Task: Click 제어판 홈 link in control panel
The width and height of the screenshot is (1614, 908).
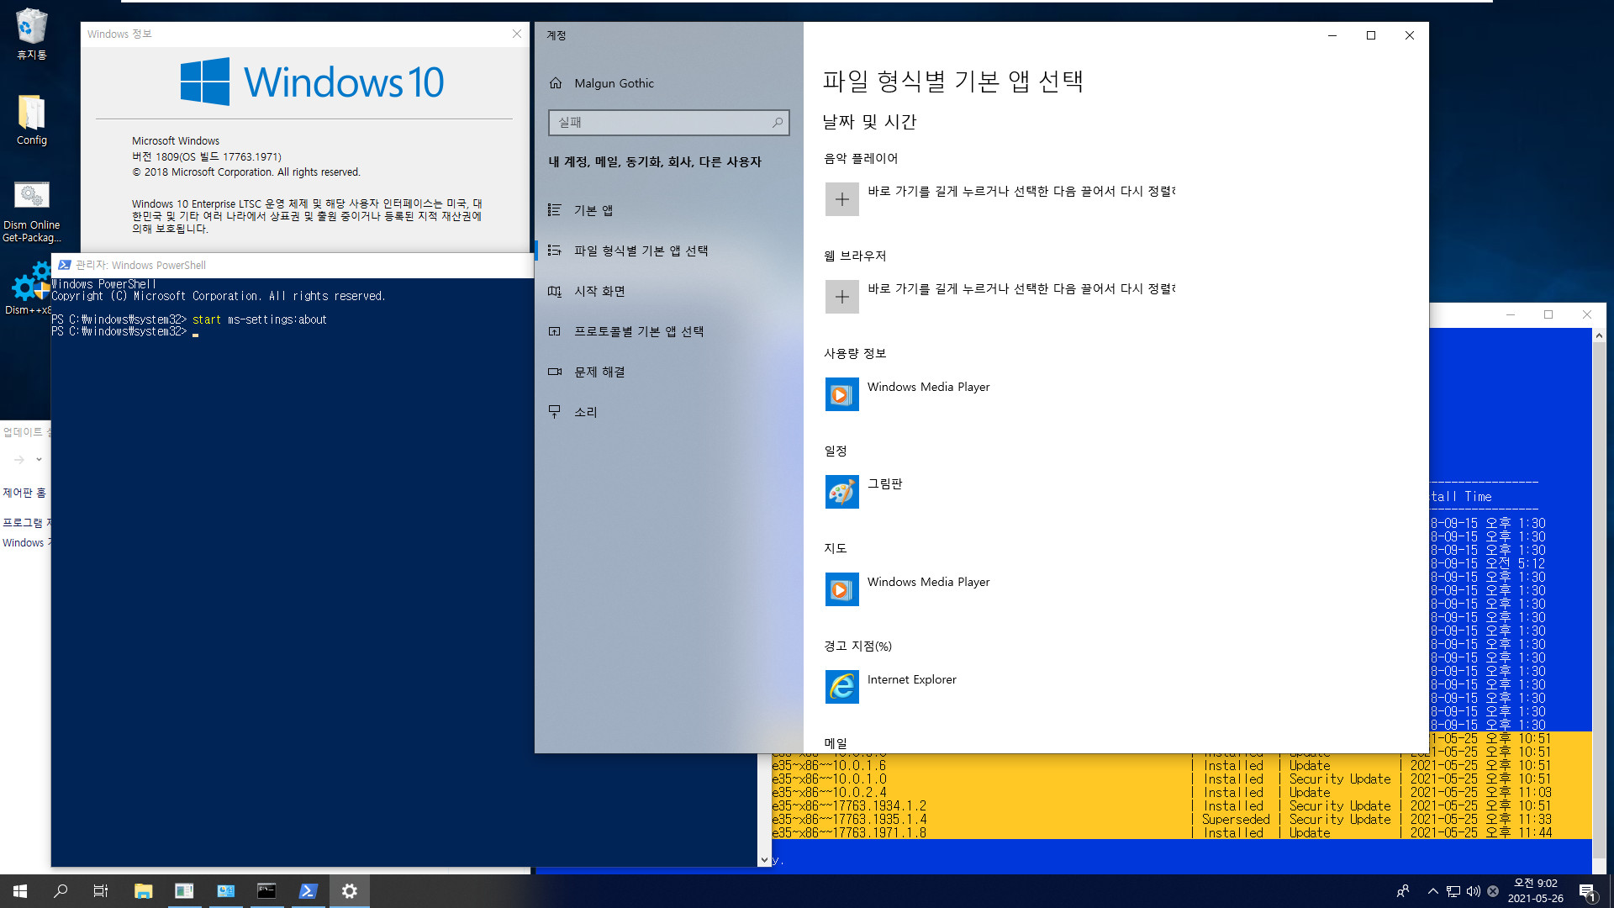Action: (x=24, y=493)
